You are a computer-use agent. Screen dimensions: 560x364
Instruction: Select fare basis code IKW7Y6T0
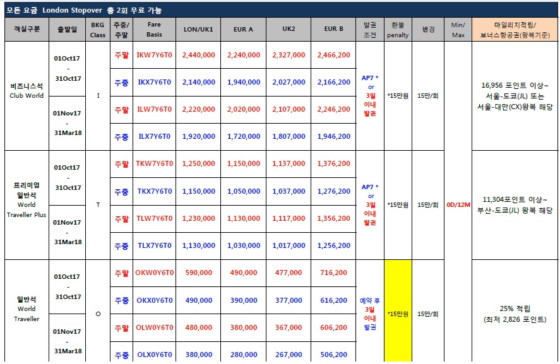154,56
